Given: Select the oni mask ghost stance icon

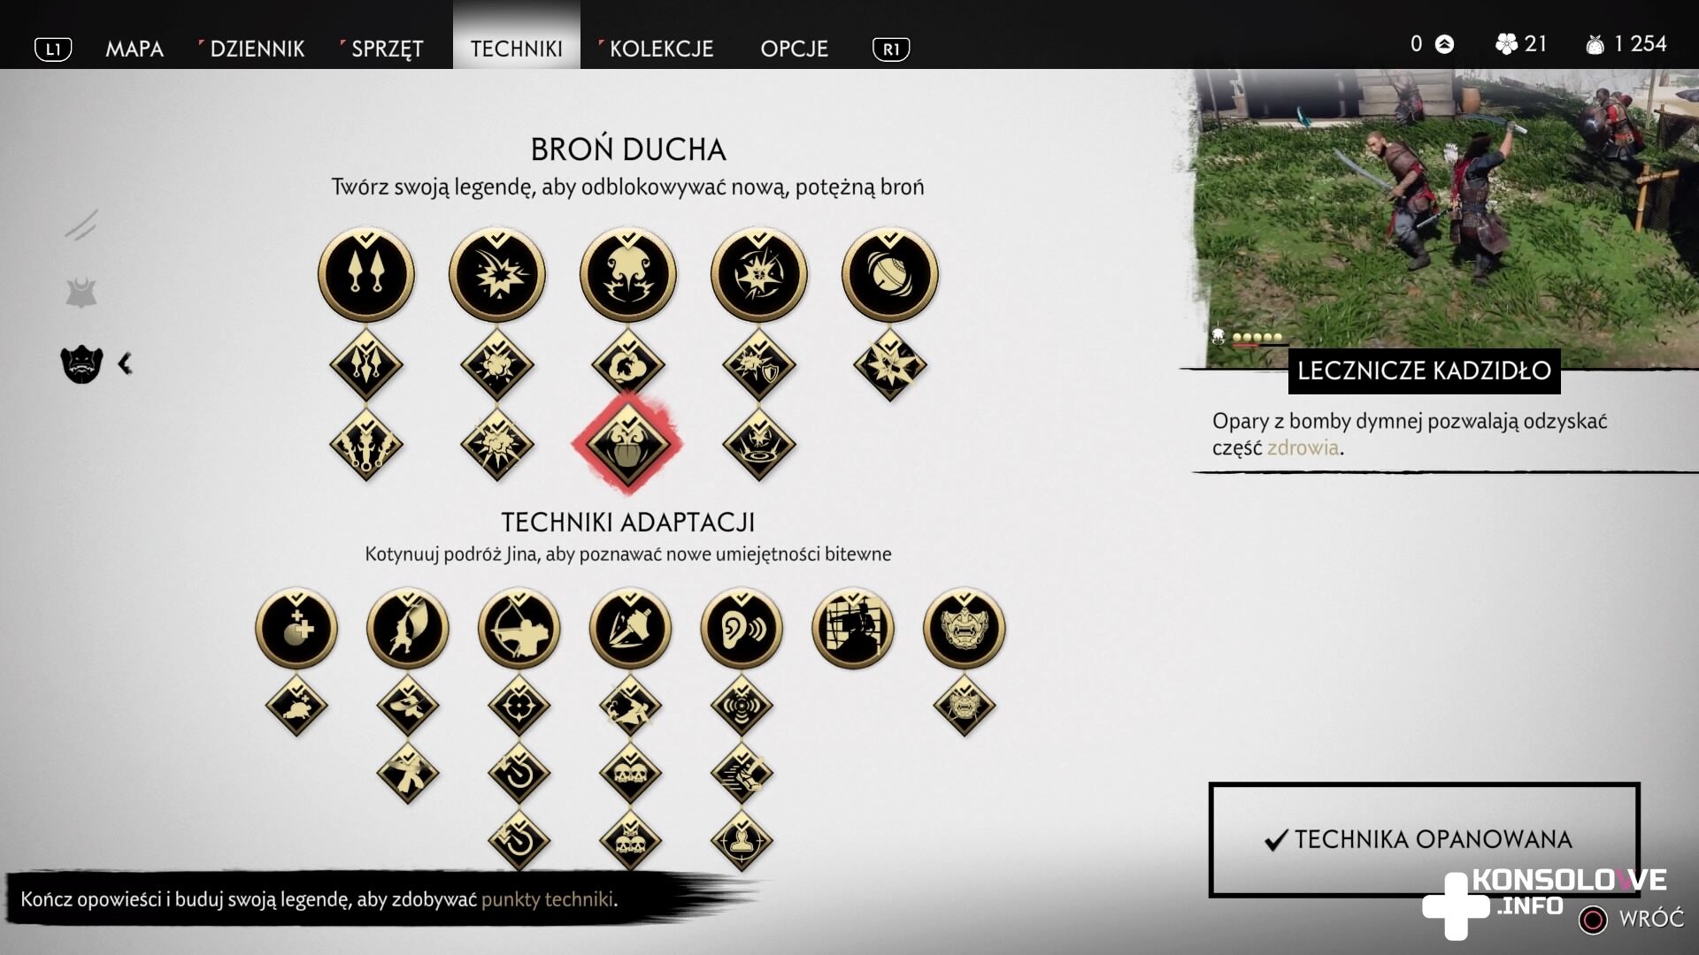Looking at the screenshot, I should click(965, 628).
